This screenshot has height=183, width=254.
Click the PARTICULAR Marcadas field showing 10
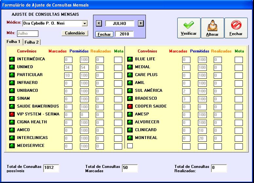[68, 75]
